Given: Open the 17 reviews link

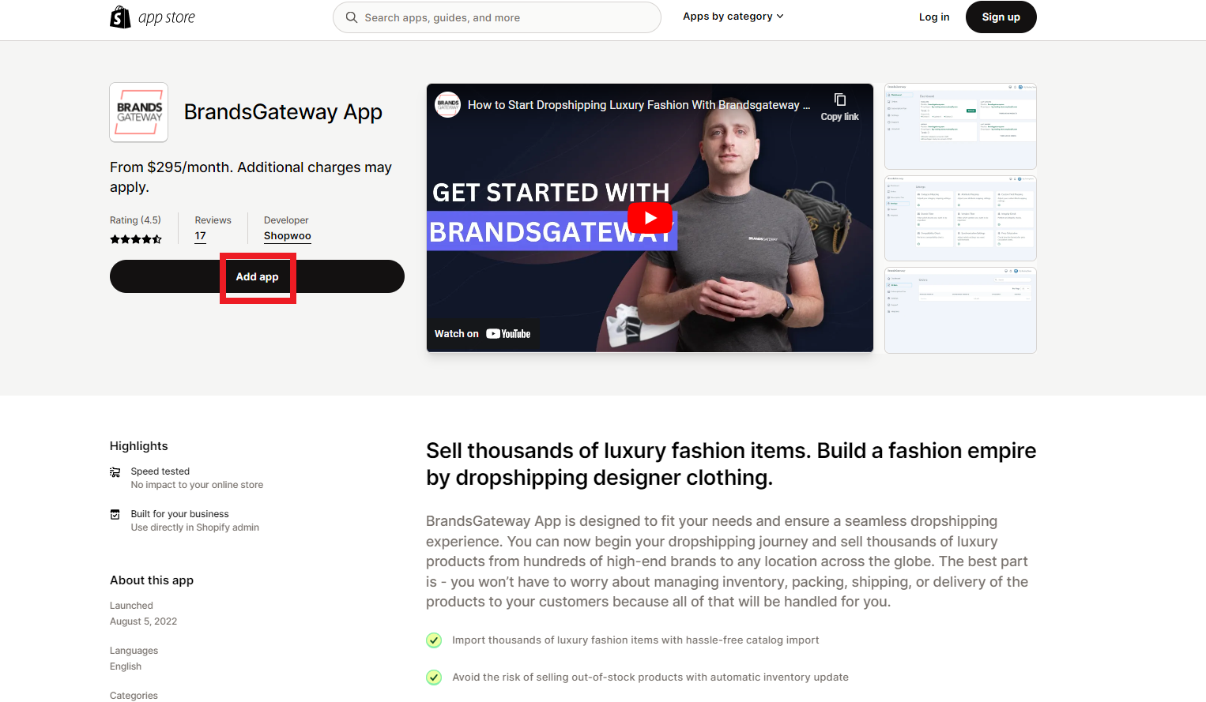Looking at the screenshot, I should tap(201, 236).
